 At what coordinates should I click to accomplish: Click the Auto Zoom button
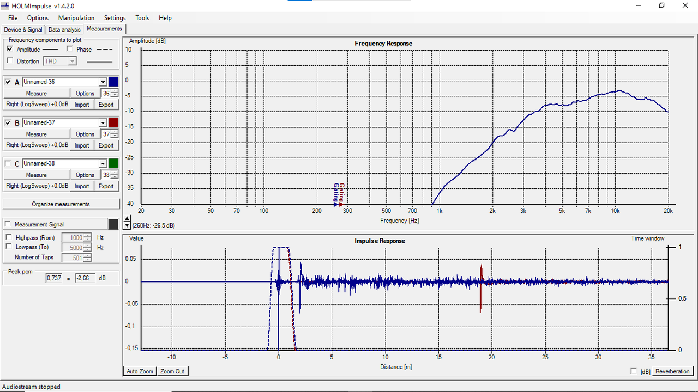[x=140, y=371]
